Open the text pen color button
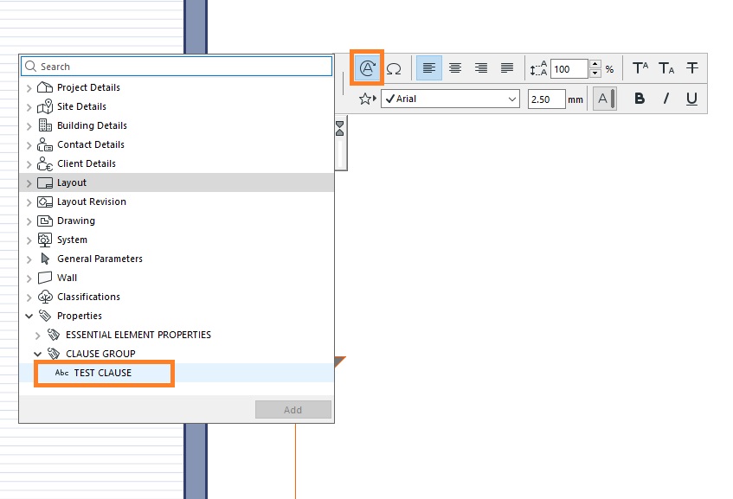The height and width of the screenshot is (499, 733). 604,99
